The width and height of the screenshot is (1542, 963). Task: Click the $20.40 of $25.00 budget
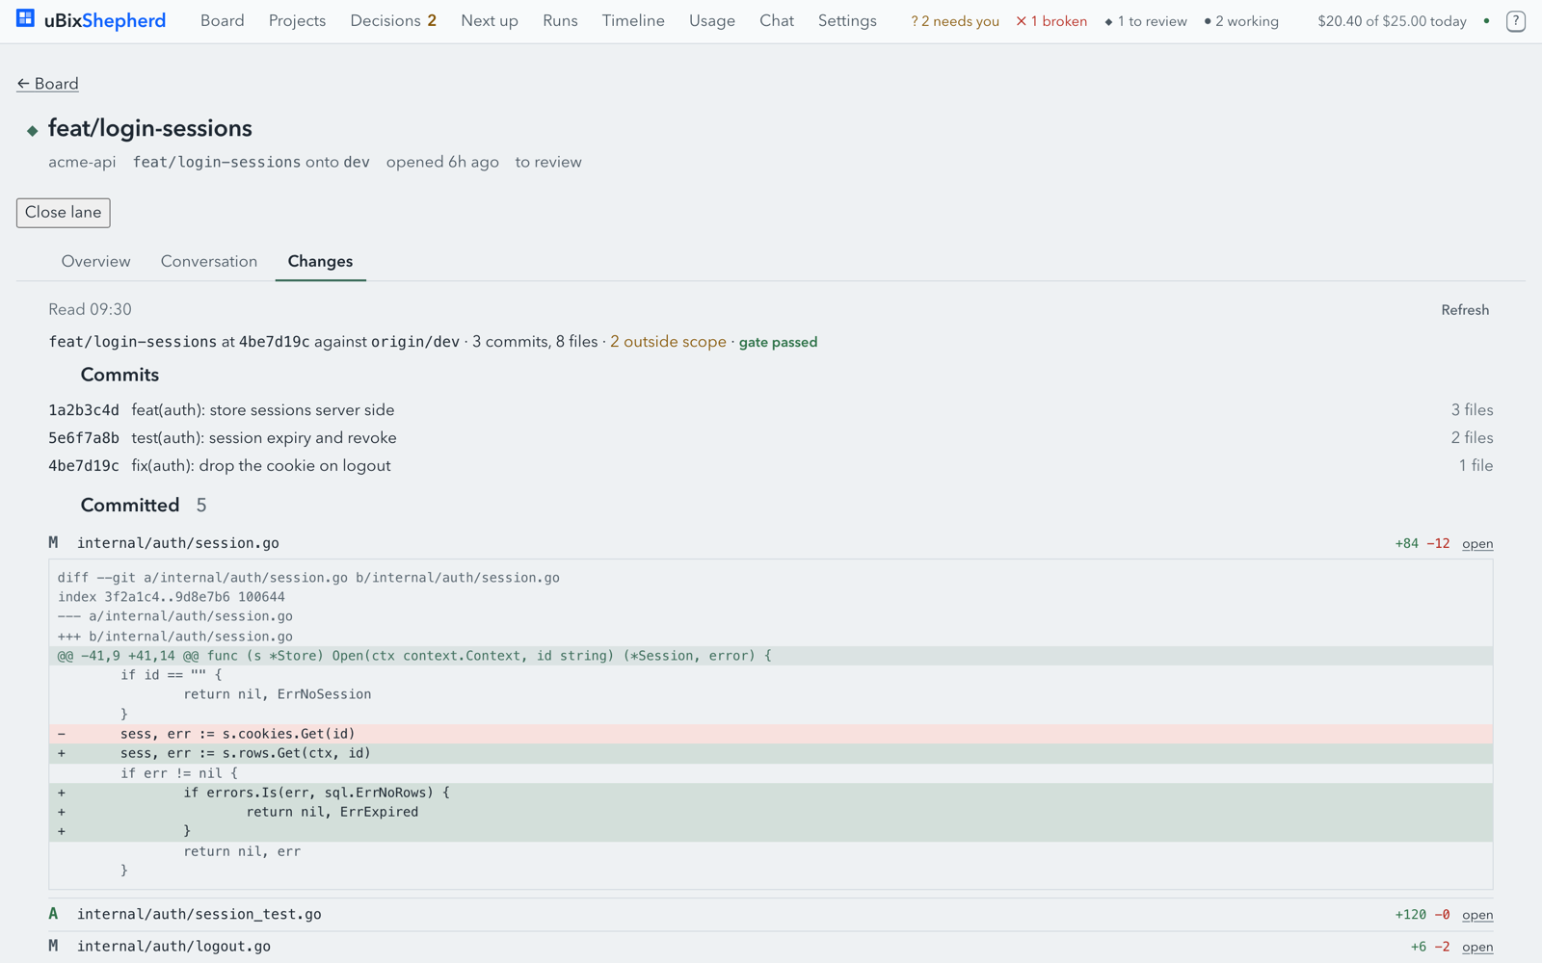pos(1392,21)
